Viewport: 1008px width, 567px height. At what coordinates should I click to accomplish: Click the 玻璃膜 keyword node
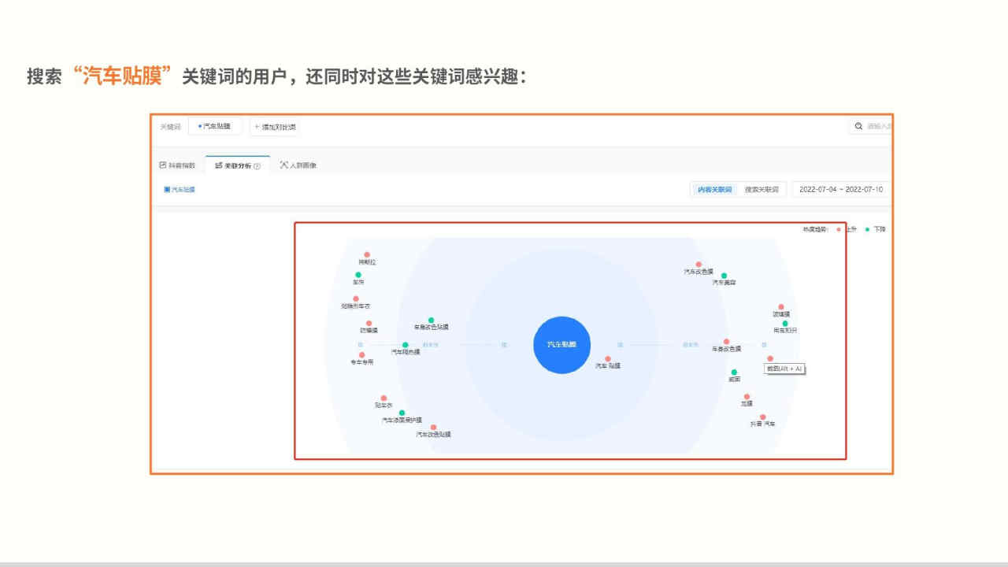(781, 307)
